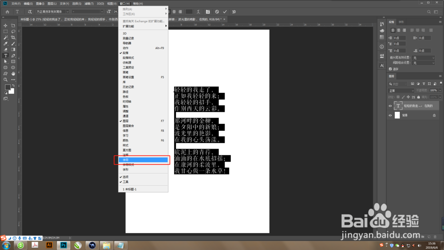Select the Pen tool
Image resolution: width=444 pixels, height=250 pixels.
[13, 56]
